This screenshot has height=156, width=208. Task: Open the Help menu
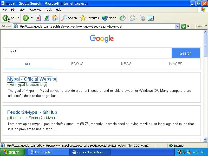[59, 10]
